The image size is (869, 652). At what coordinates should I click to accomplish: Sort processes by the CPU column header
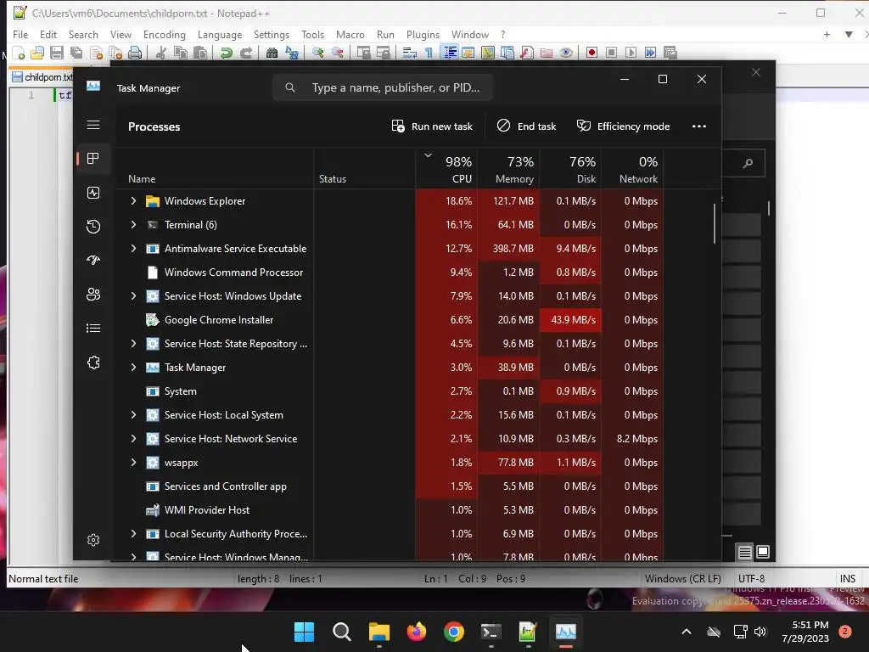[446, 169]
